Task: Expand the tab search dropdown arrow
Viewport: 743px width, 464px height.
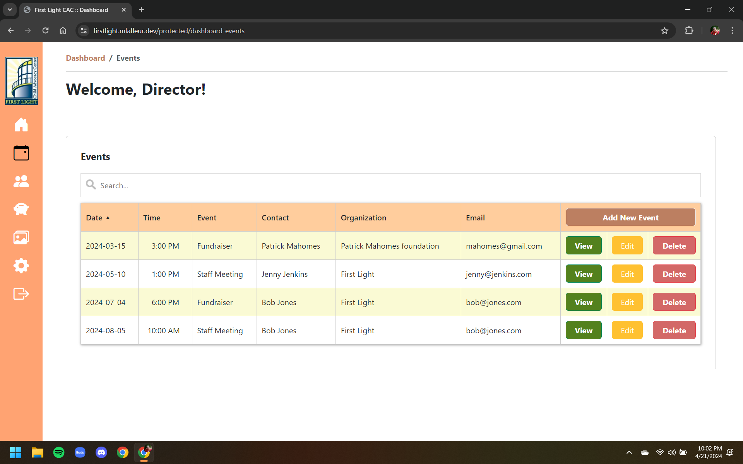Action: click(x=10, y=10)
